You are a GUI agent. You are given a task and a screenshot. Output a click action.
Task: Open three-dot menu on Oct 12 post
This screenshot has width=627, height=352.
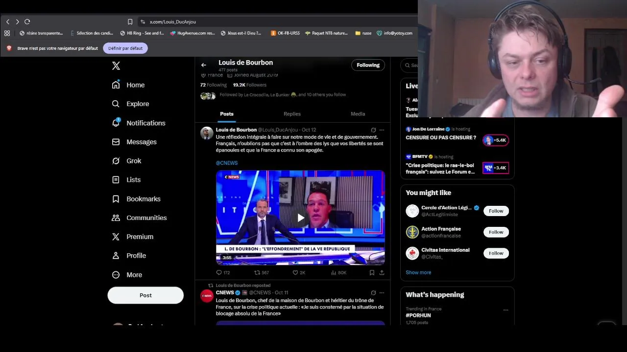(x=382, y=130)
